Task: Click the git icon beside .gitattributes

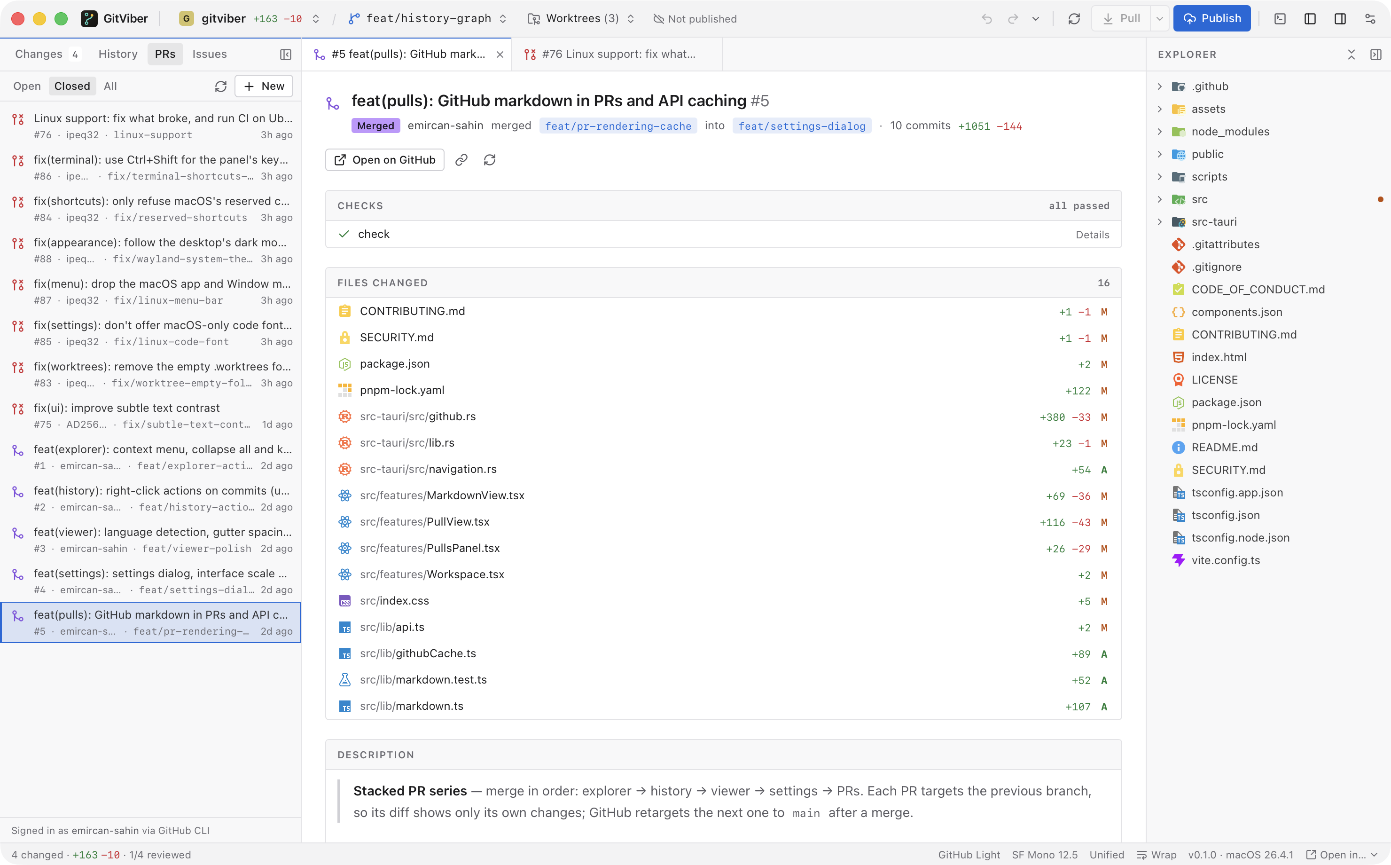Action: click(x=1178, y=244)
